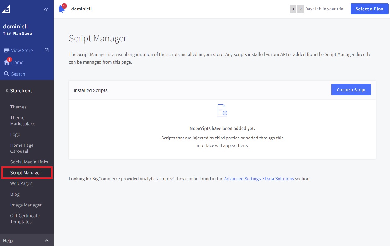The height and width of the screenshot is (246, 390).
Task: Go back using the Storefront chevron
Action: (x=7, y=91)
